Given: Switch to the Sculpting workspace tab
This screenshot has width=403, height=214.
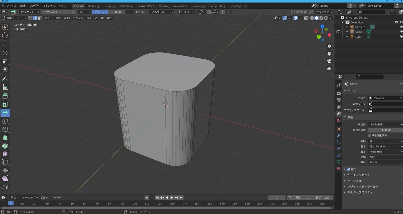Looking at the screenshot, I should point(109,6).
